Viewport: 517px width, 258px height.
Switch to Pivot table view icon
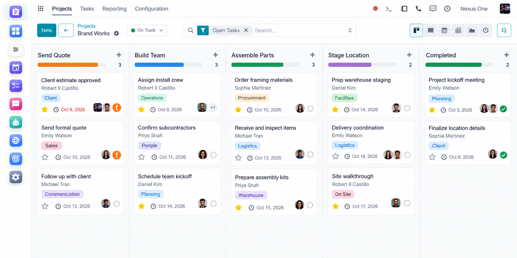pyautogui.click(x=458, y=30)
